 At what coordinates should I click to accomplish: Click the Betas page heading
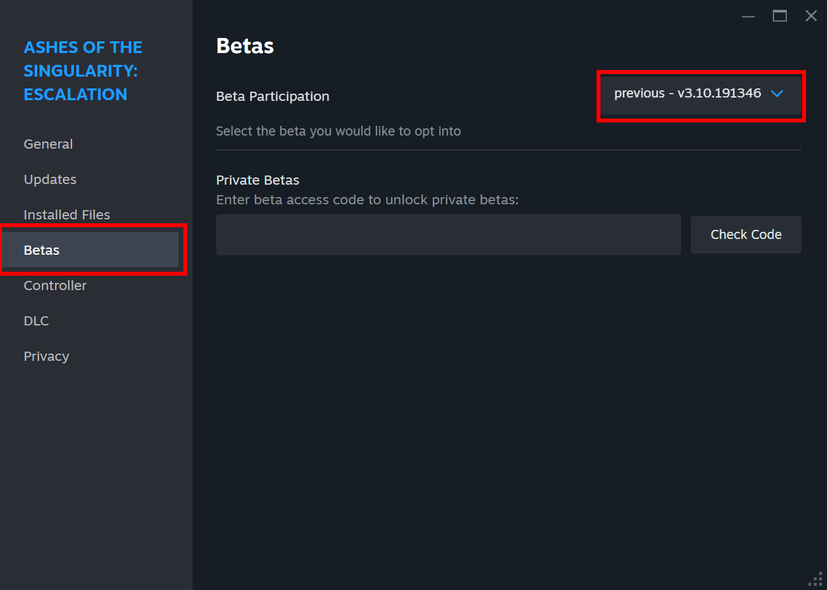coord(245,46)
